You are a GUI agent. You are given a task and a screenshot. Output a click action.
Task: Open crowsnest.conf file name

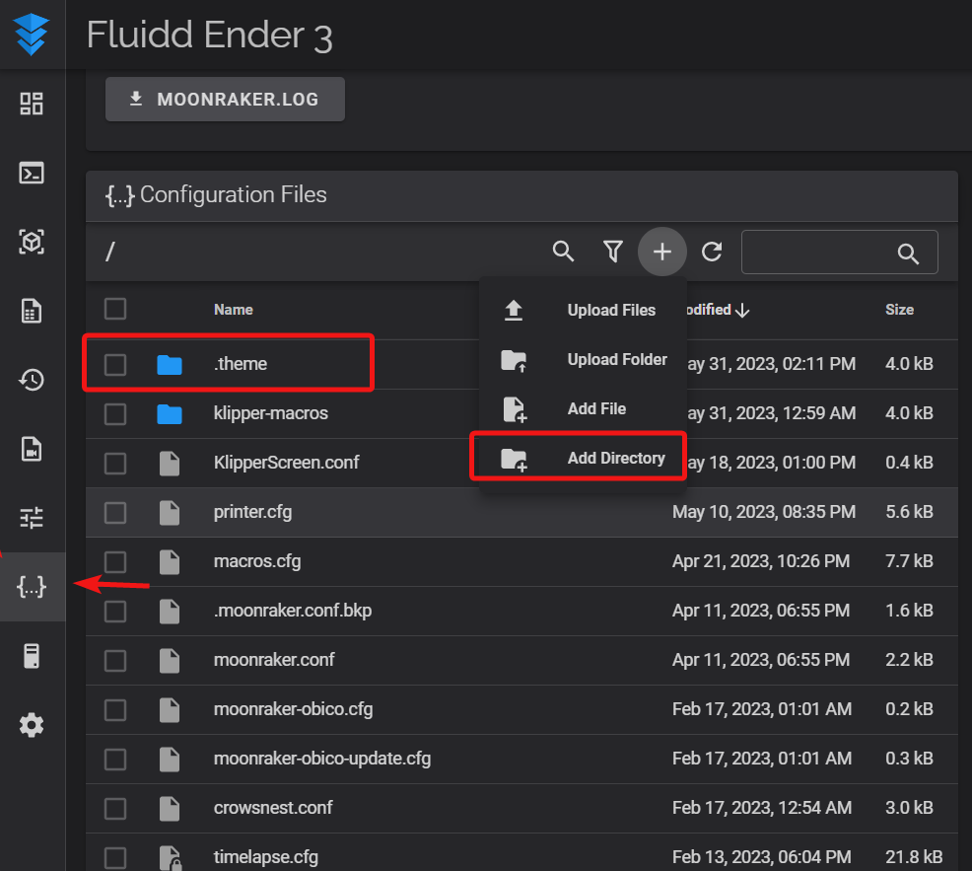coord(273,808)
